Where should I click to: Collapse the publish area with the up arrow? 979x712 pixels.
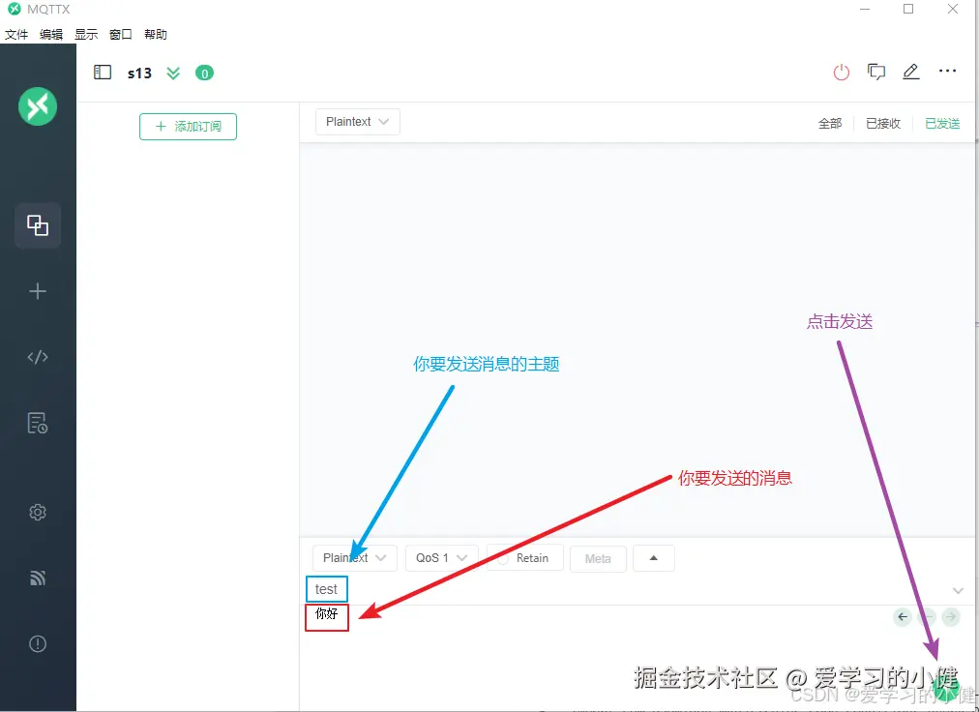point(653,557)
